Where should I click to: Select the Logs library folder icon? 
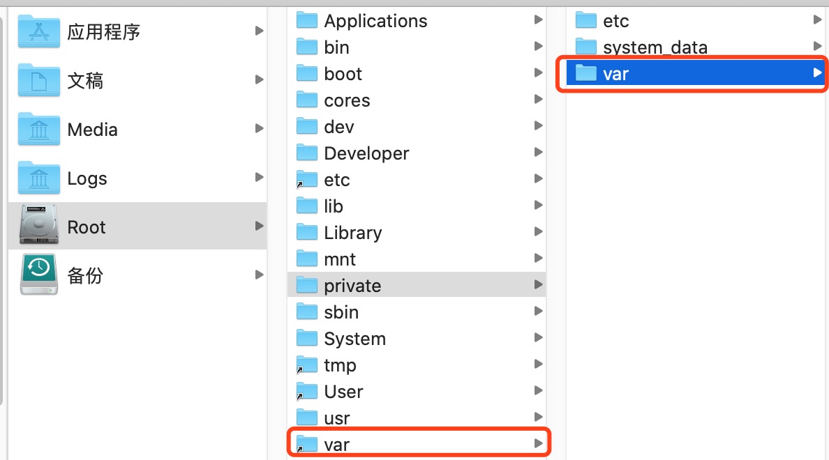[x=38, y=178]
